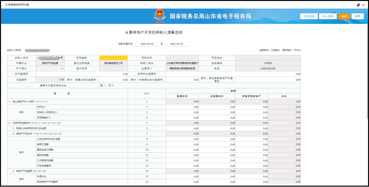Click the 其中：普通住宅已售面积 value field
Viewport: 369px width, 187px height.
click(113, 80)
